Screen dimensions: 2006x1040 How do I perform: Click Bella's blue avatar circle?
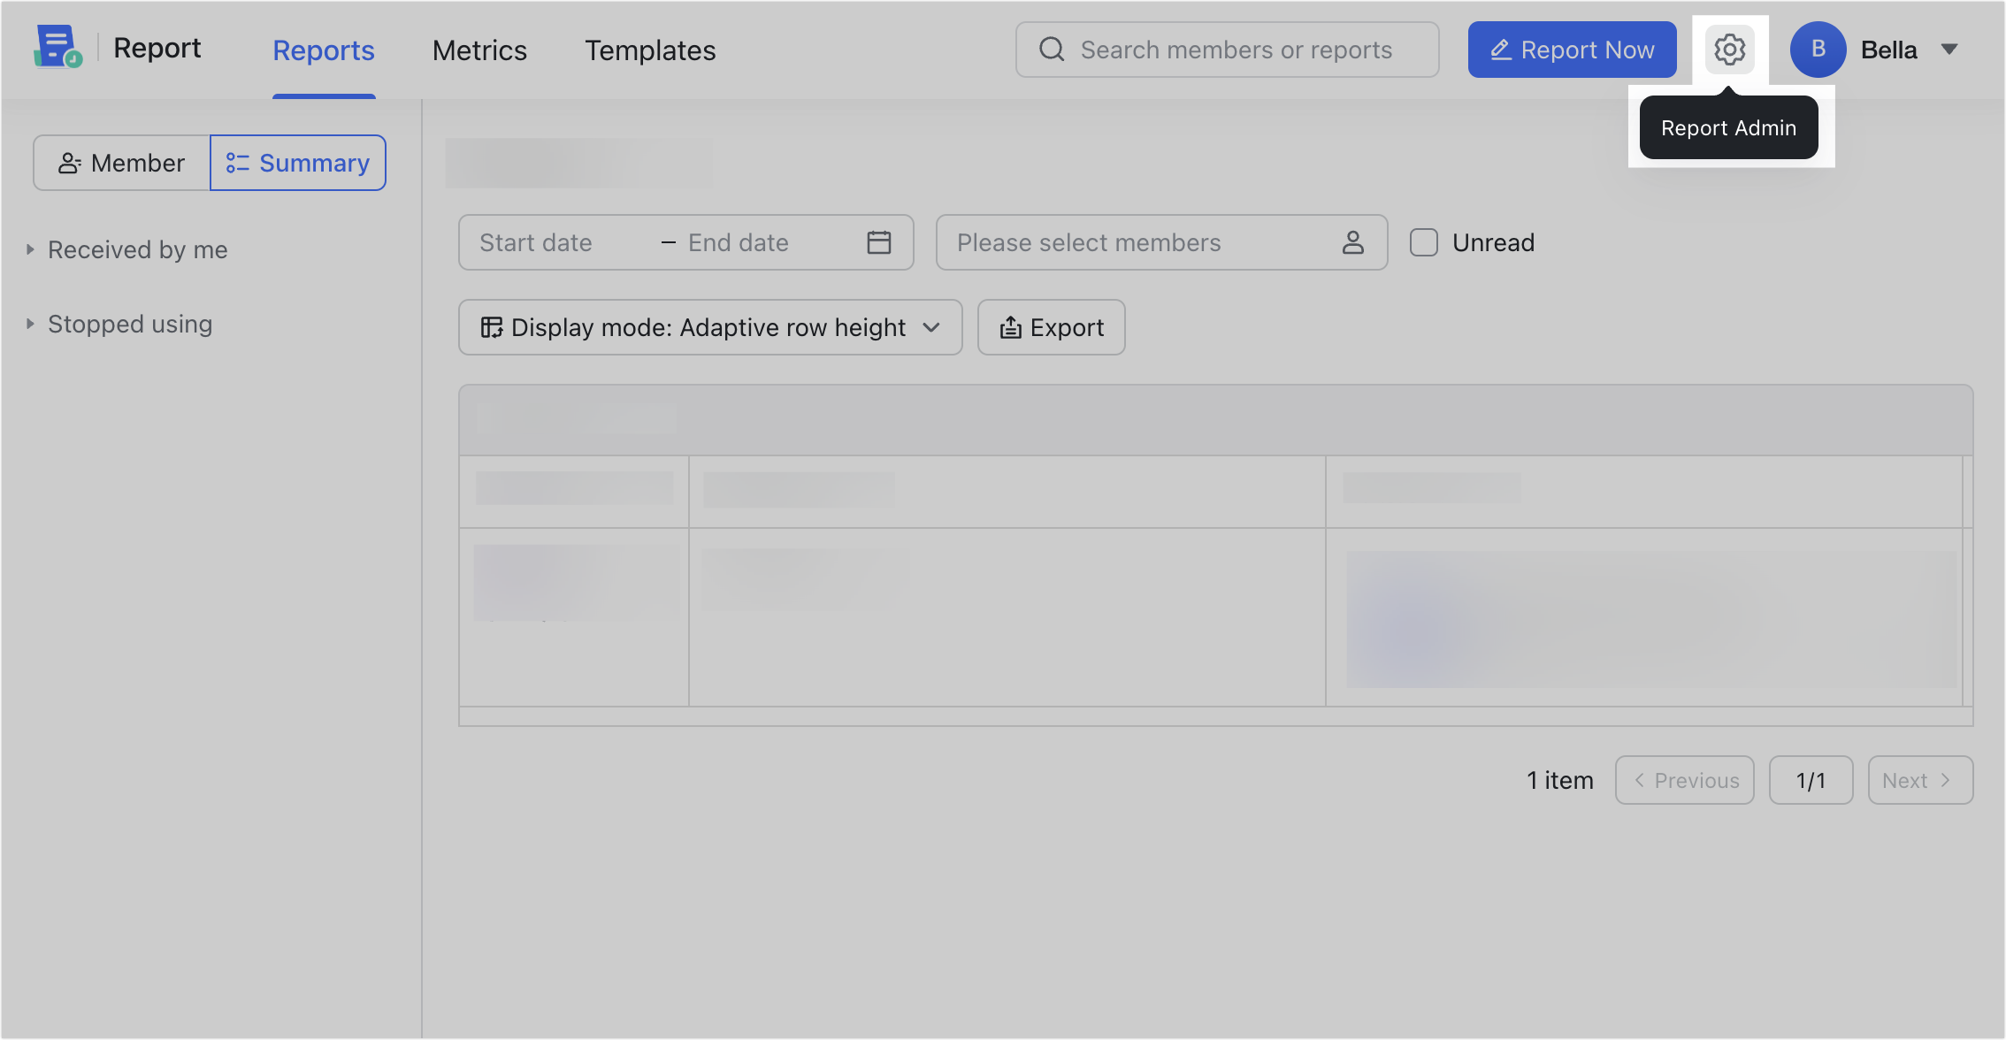(x=1818, y=50)
